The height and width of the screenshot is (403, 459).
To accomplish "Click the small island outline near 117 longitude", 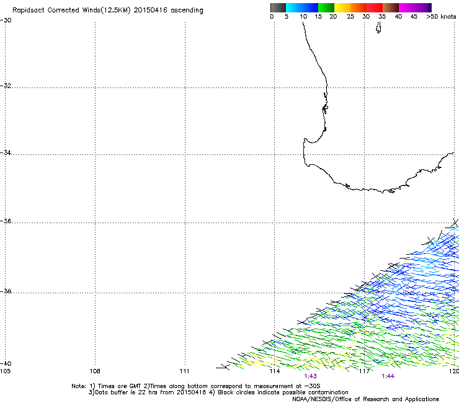I will click(378, 28).
